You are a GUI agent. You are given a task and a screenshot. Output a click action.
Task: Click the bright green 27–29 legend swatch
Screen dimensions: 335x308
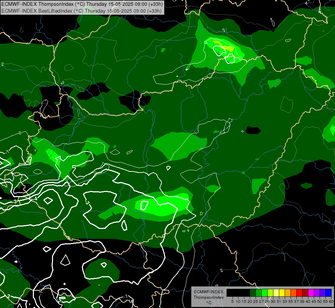point(265,293)
